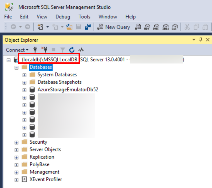Click the navigate back arrow icon
212x188 pixels.
tap(13, 27)
